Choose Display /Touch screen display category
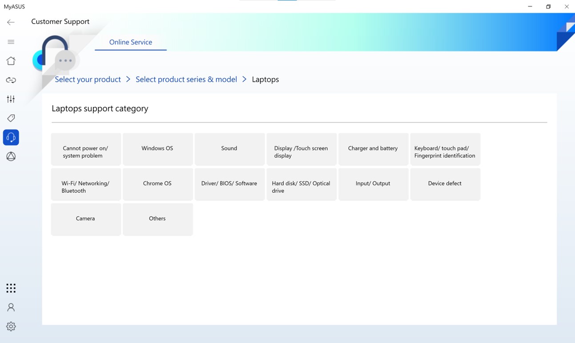This screenshot has width=575, height=343. click(302, 150)
